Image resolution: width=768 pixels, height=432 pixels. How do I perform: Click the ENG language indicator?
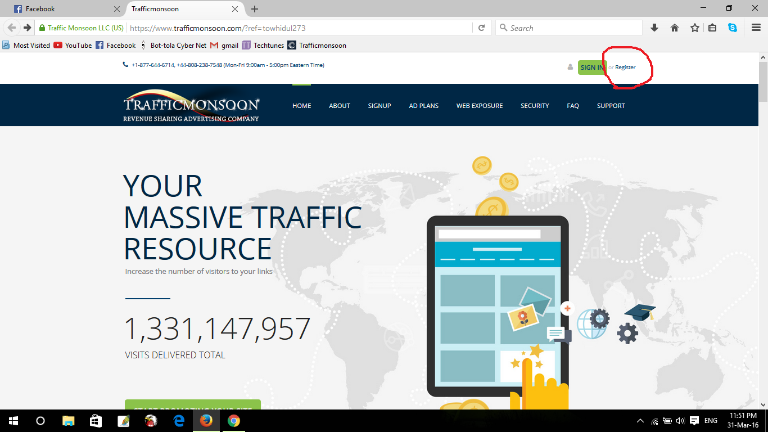click(x=711, y=421)
